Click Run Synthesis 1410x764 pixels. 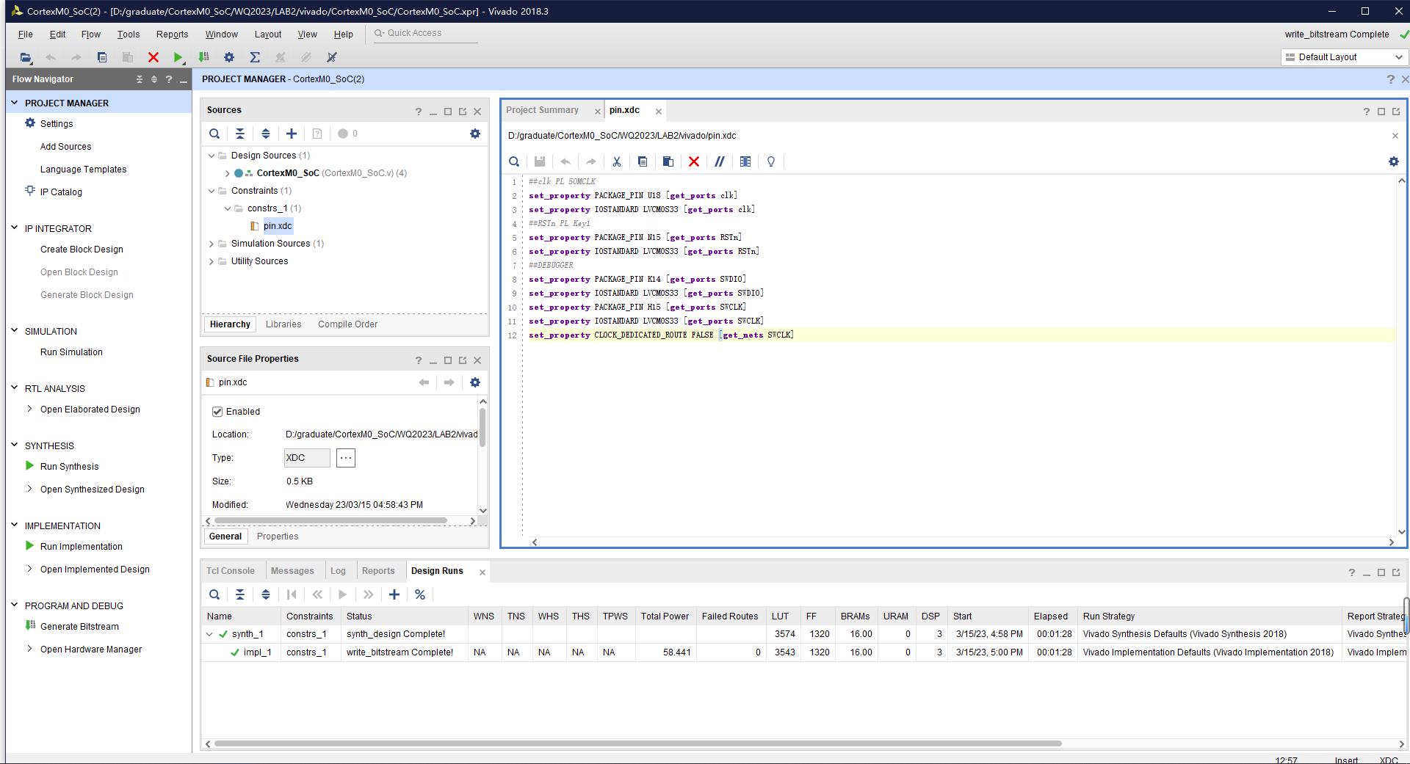click(69, 467)
